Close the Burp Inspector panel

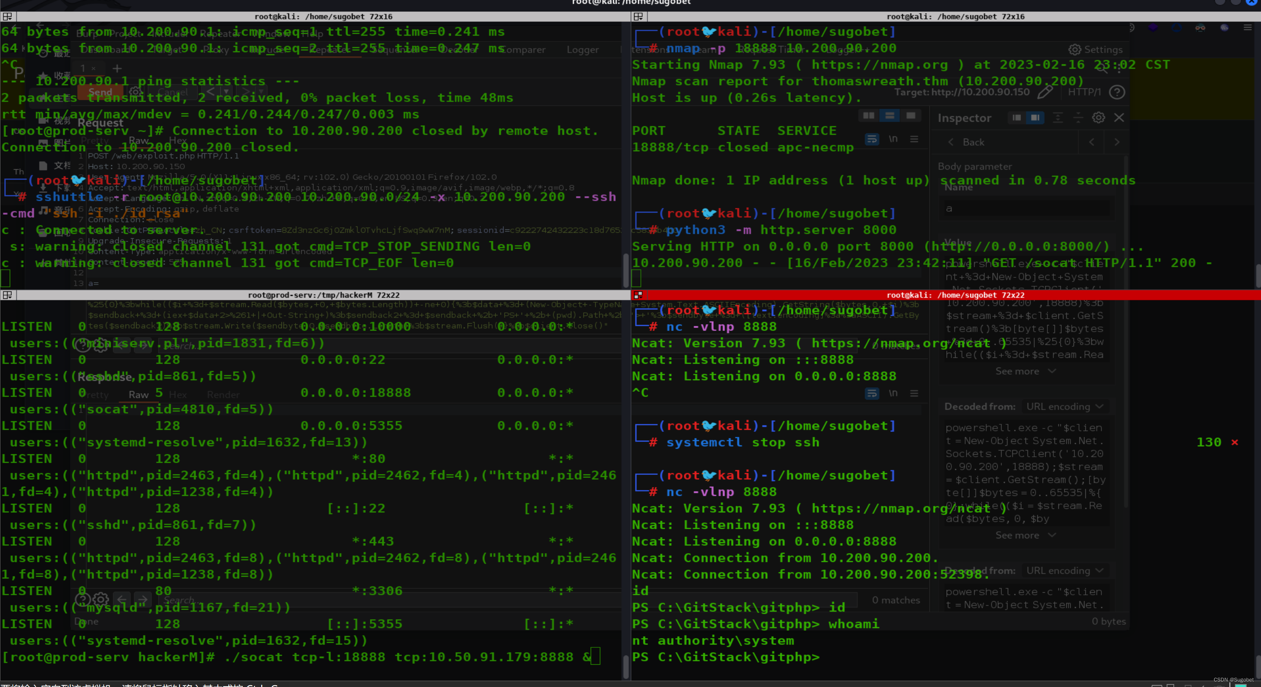point(1119,118)
